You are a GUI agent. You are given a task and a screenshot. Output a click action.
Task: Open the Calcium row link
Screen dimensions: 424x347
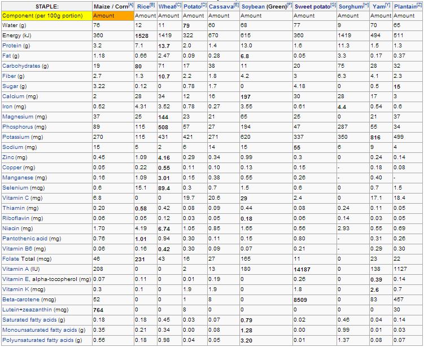pos(13,96)
